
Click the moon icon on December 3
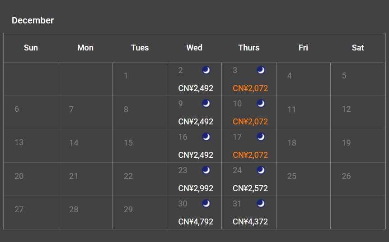pyautogui.click(x=261, y=70)
